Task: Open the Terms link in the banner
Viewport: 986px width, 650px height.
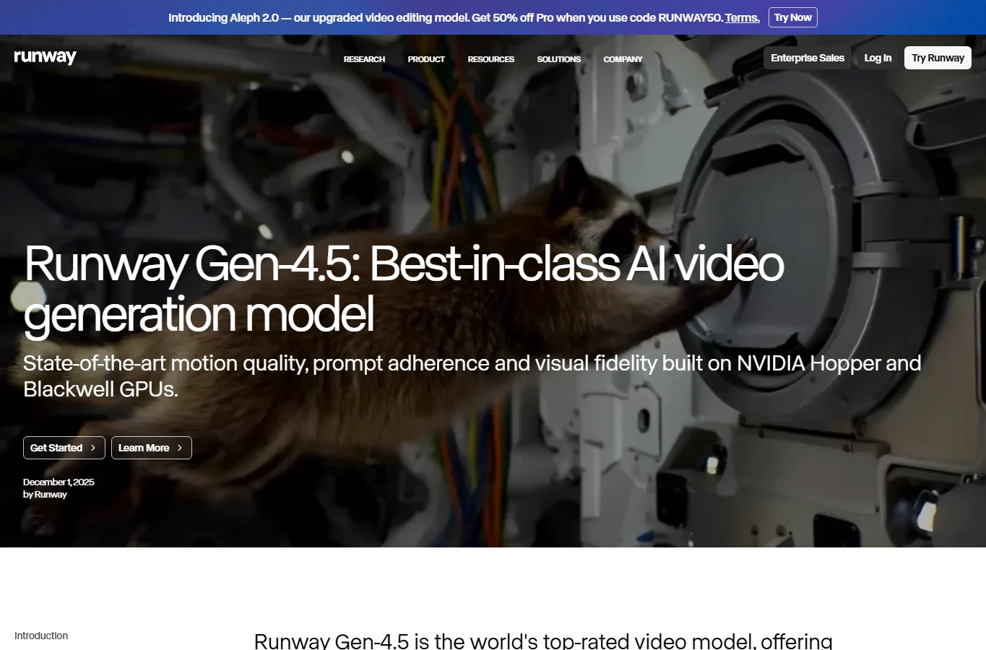Action: (x=743, y=17)
